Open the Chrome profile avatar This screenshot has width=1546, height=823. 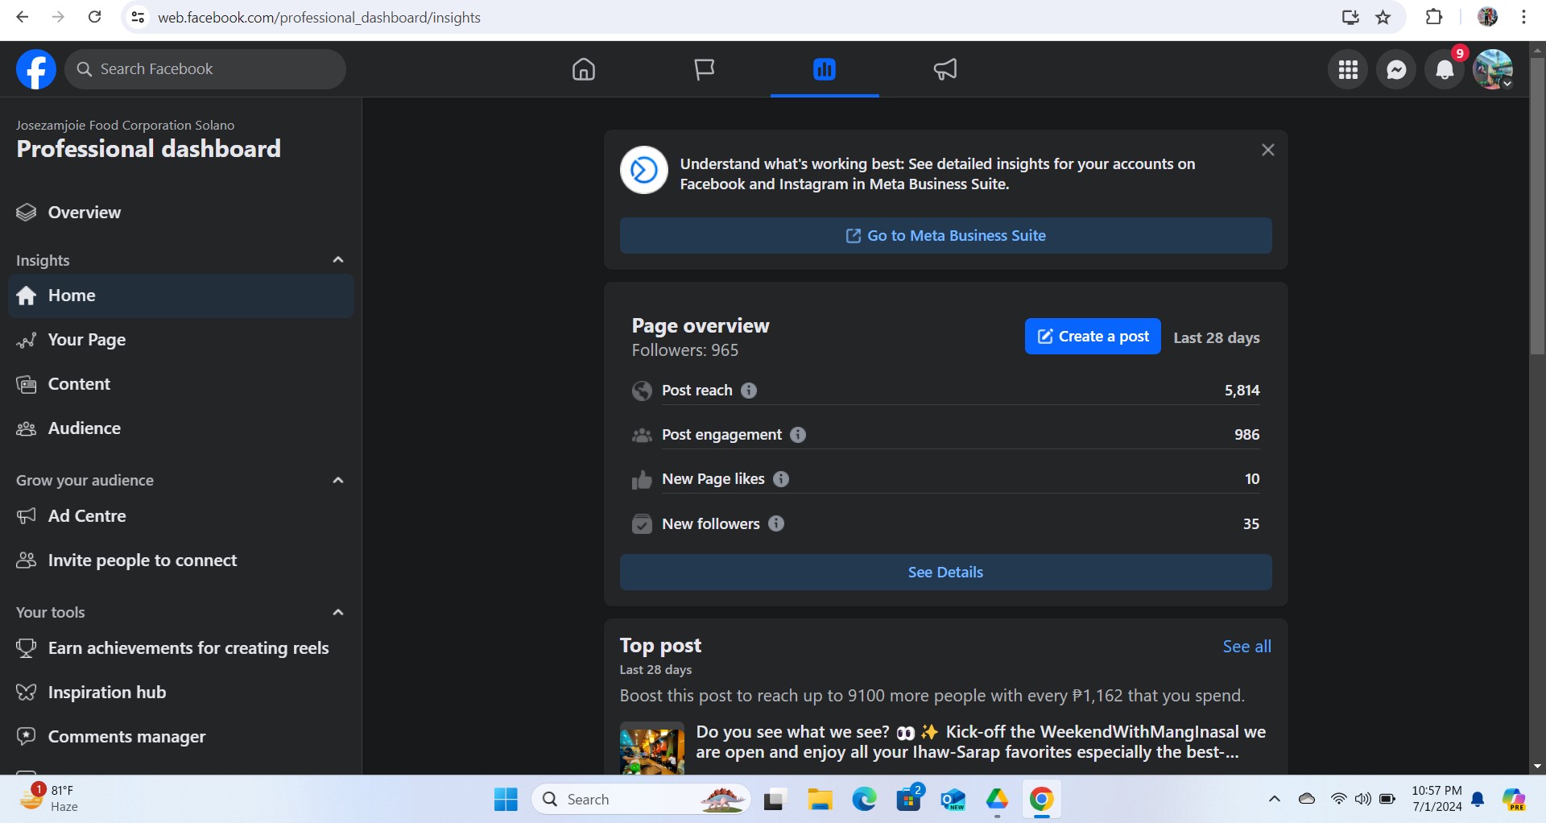[1487, 17]
